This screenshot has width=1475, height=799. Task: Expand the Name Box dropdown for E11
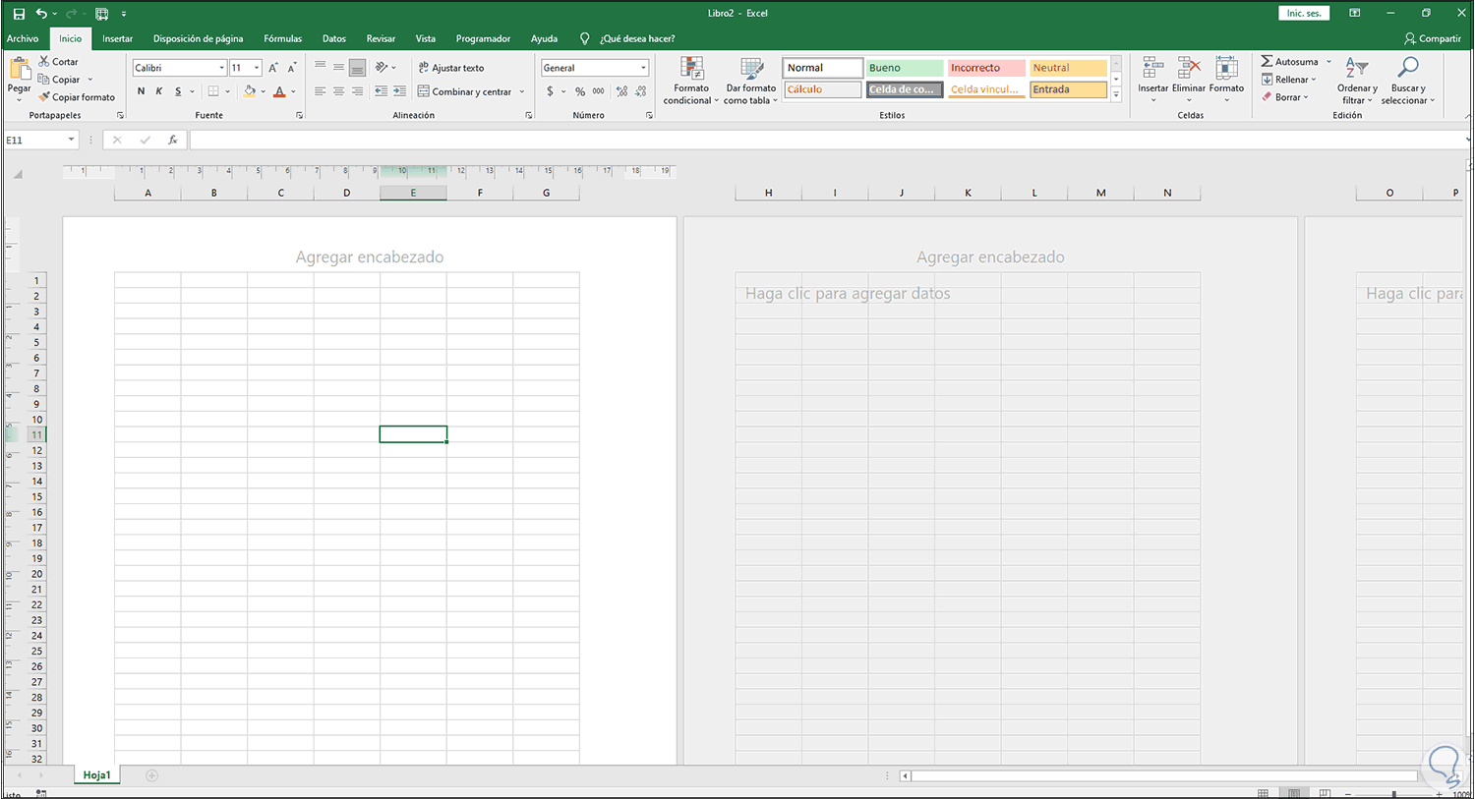(x=71, y=140)
